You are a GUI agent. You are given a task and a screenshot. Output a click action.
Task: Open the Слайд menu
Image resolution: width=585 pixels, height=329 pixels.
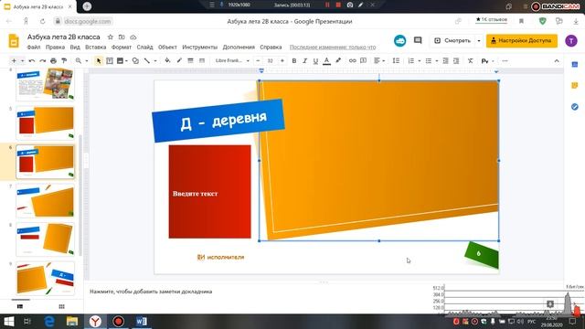click(144, 48)
